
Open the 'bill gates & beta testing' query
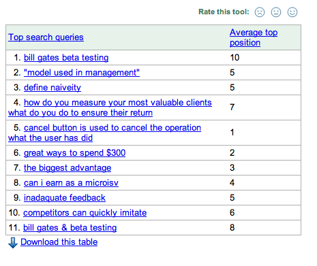tap(70, 228)
